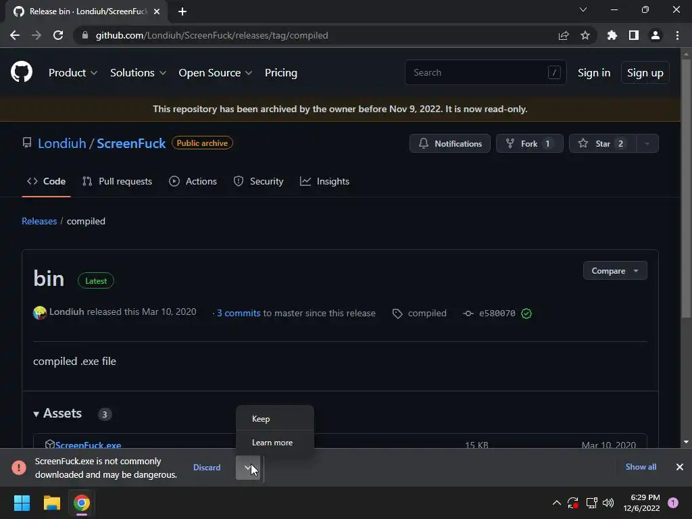692x519 pixels.
Task: Open Chrome profile avatar icon
Action: click(x=656, y=35)
